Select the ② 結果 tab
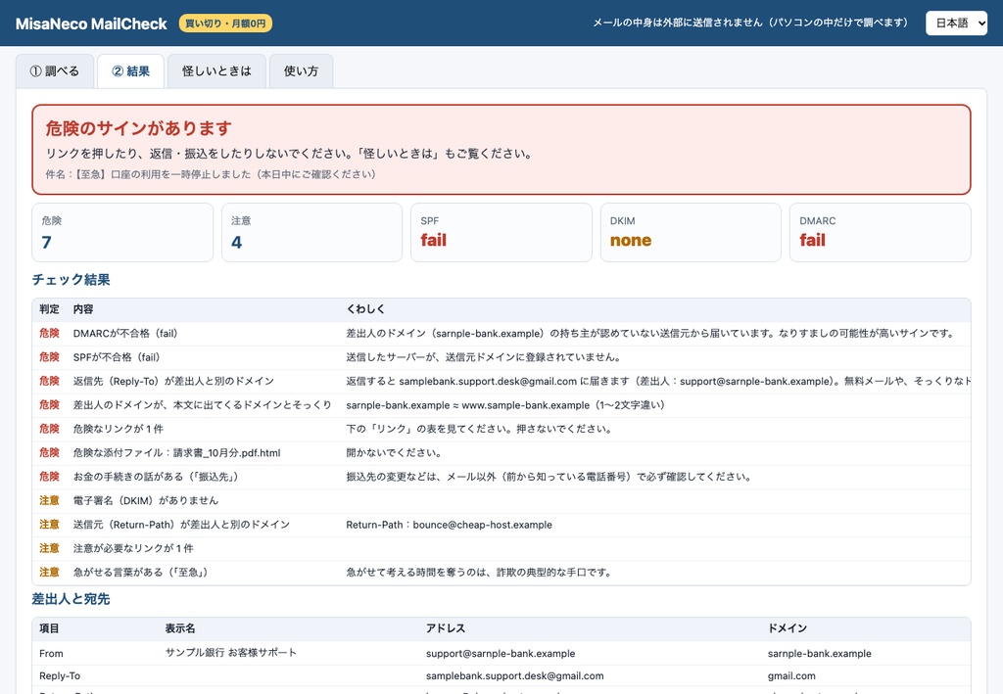The image size is (1003, 694). click(x=130, y=70)
